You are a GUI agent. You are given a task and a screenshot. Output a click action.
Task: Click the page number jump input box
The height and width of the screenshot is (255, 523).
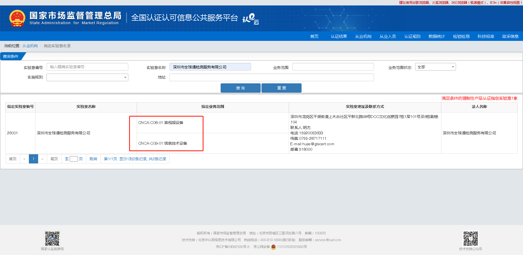pyautogui.click(x=74, y=159)
